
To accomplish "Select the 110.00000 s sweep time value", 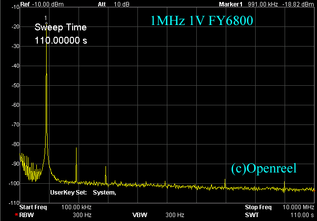I will pos(61,40).
